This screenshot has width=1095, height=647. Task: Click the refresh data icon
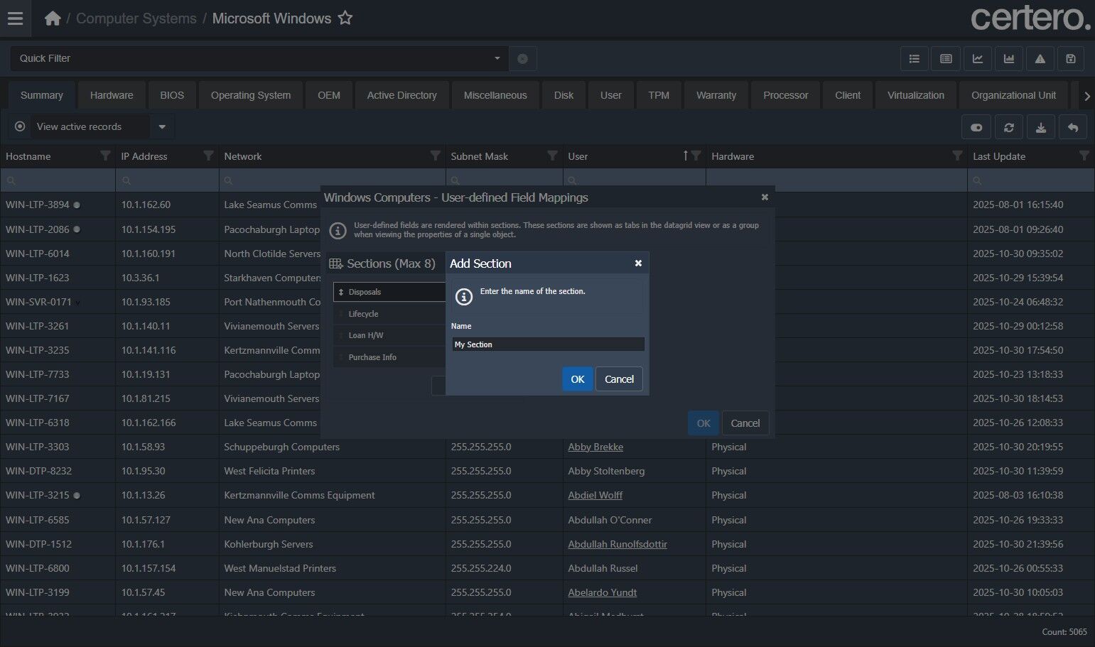pos(1009,127)
